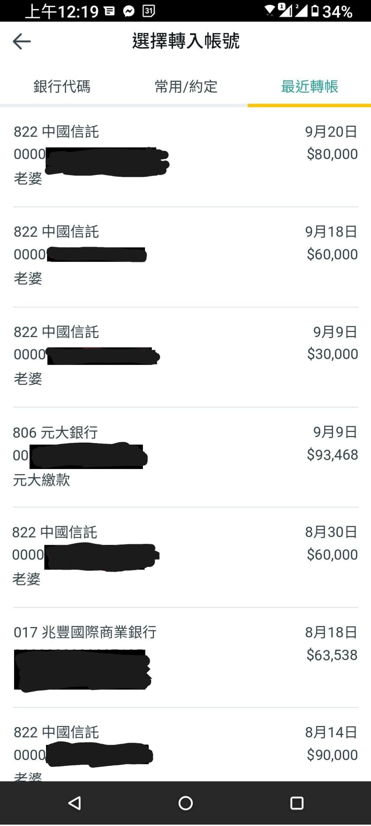
Task: Tap the battery icon in status bar
Action: coord(315,11)
